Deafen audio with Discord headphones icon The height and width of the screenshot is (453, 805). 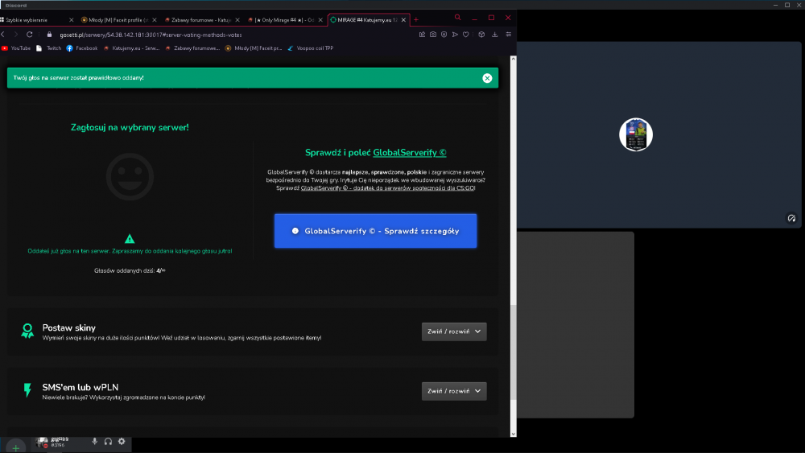coord(108,441)
